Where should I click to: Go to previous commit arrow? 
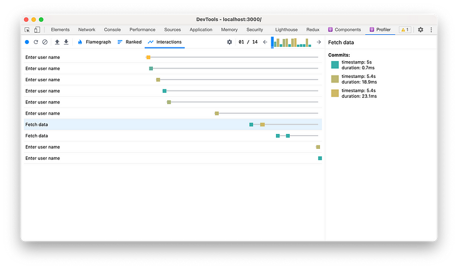265,42
